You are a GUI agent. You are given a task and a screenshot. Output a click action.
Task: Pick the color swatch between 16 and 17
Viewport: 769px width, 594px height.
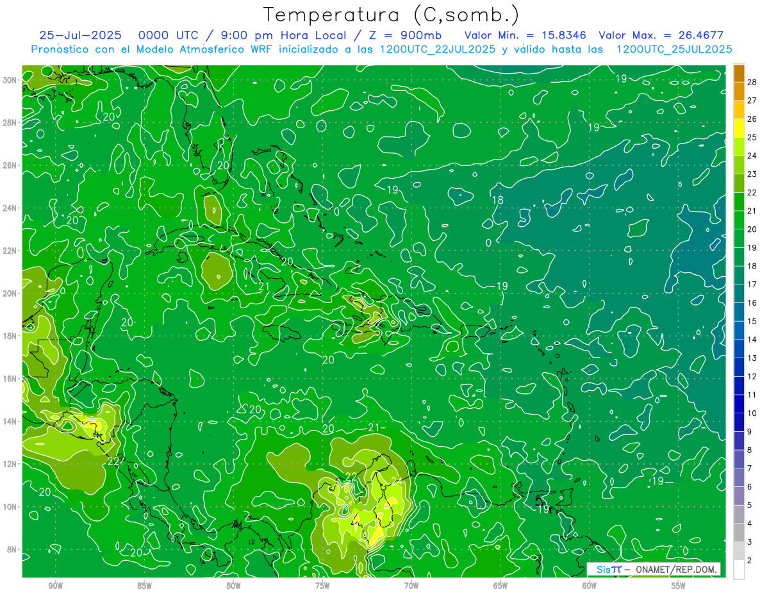[739, 293]
